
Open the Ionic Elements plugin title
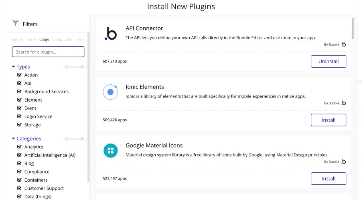click(144, 87)
